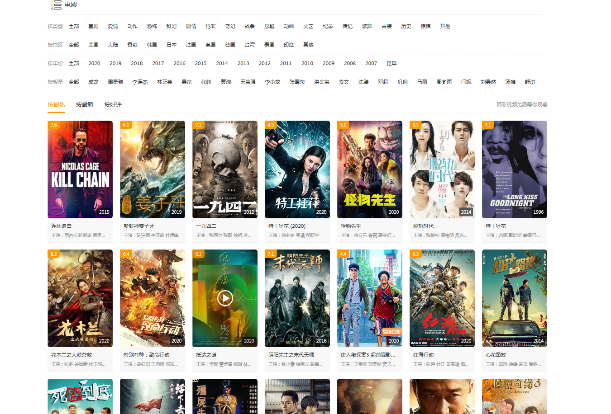Pick star filter 周冬雨
Screen dimensions: 611x414
pos(444,82)
